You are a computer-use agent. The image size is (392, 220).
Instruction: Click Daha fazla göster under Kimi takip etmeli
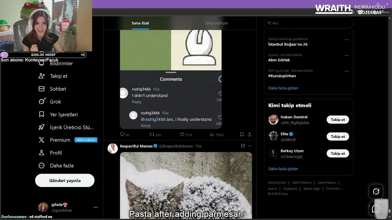(283, 169)
